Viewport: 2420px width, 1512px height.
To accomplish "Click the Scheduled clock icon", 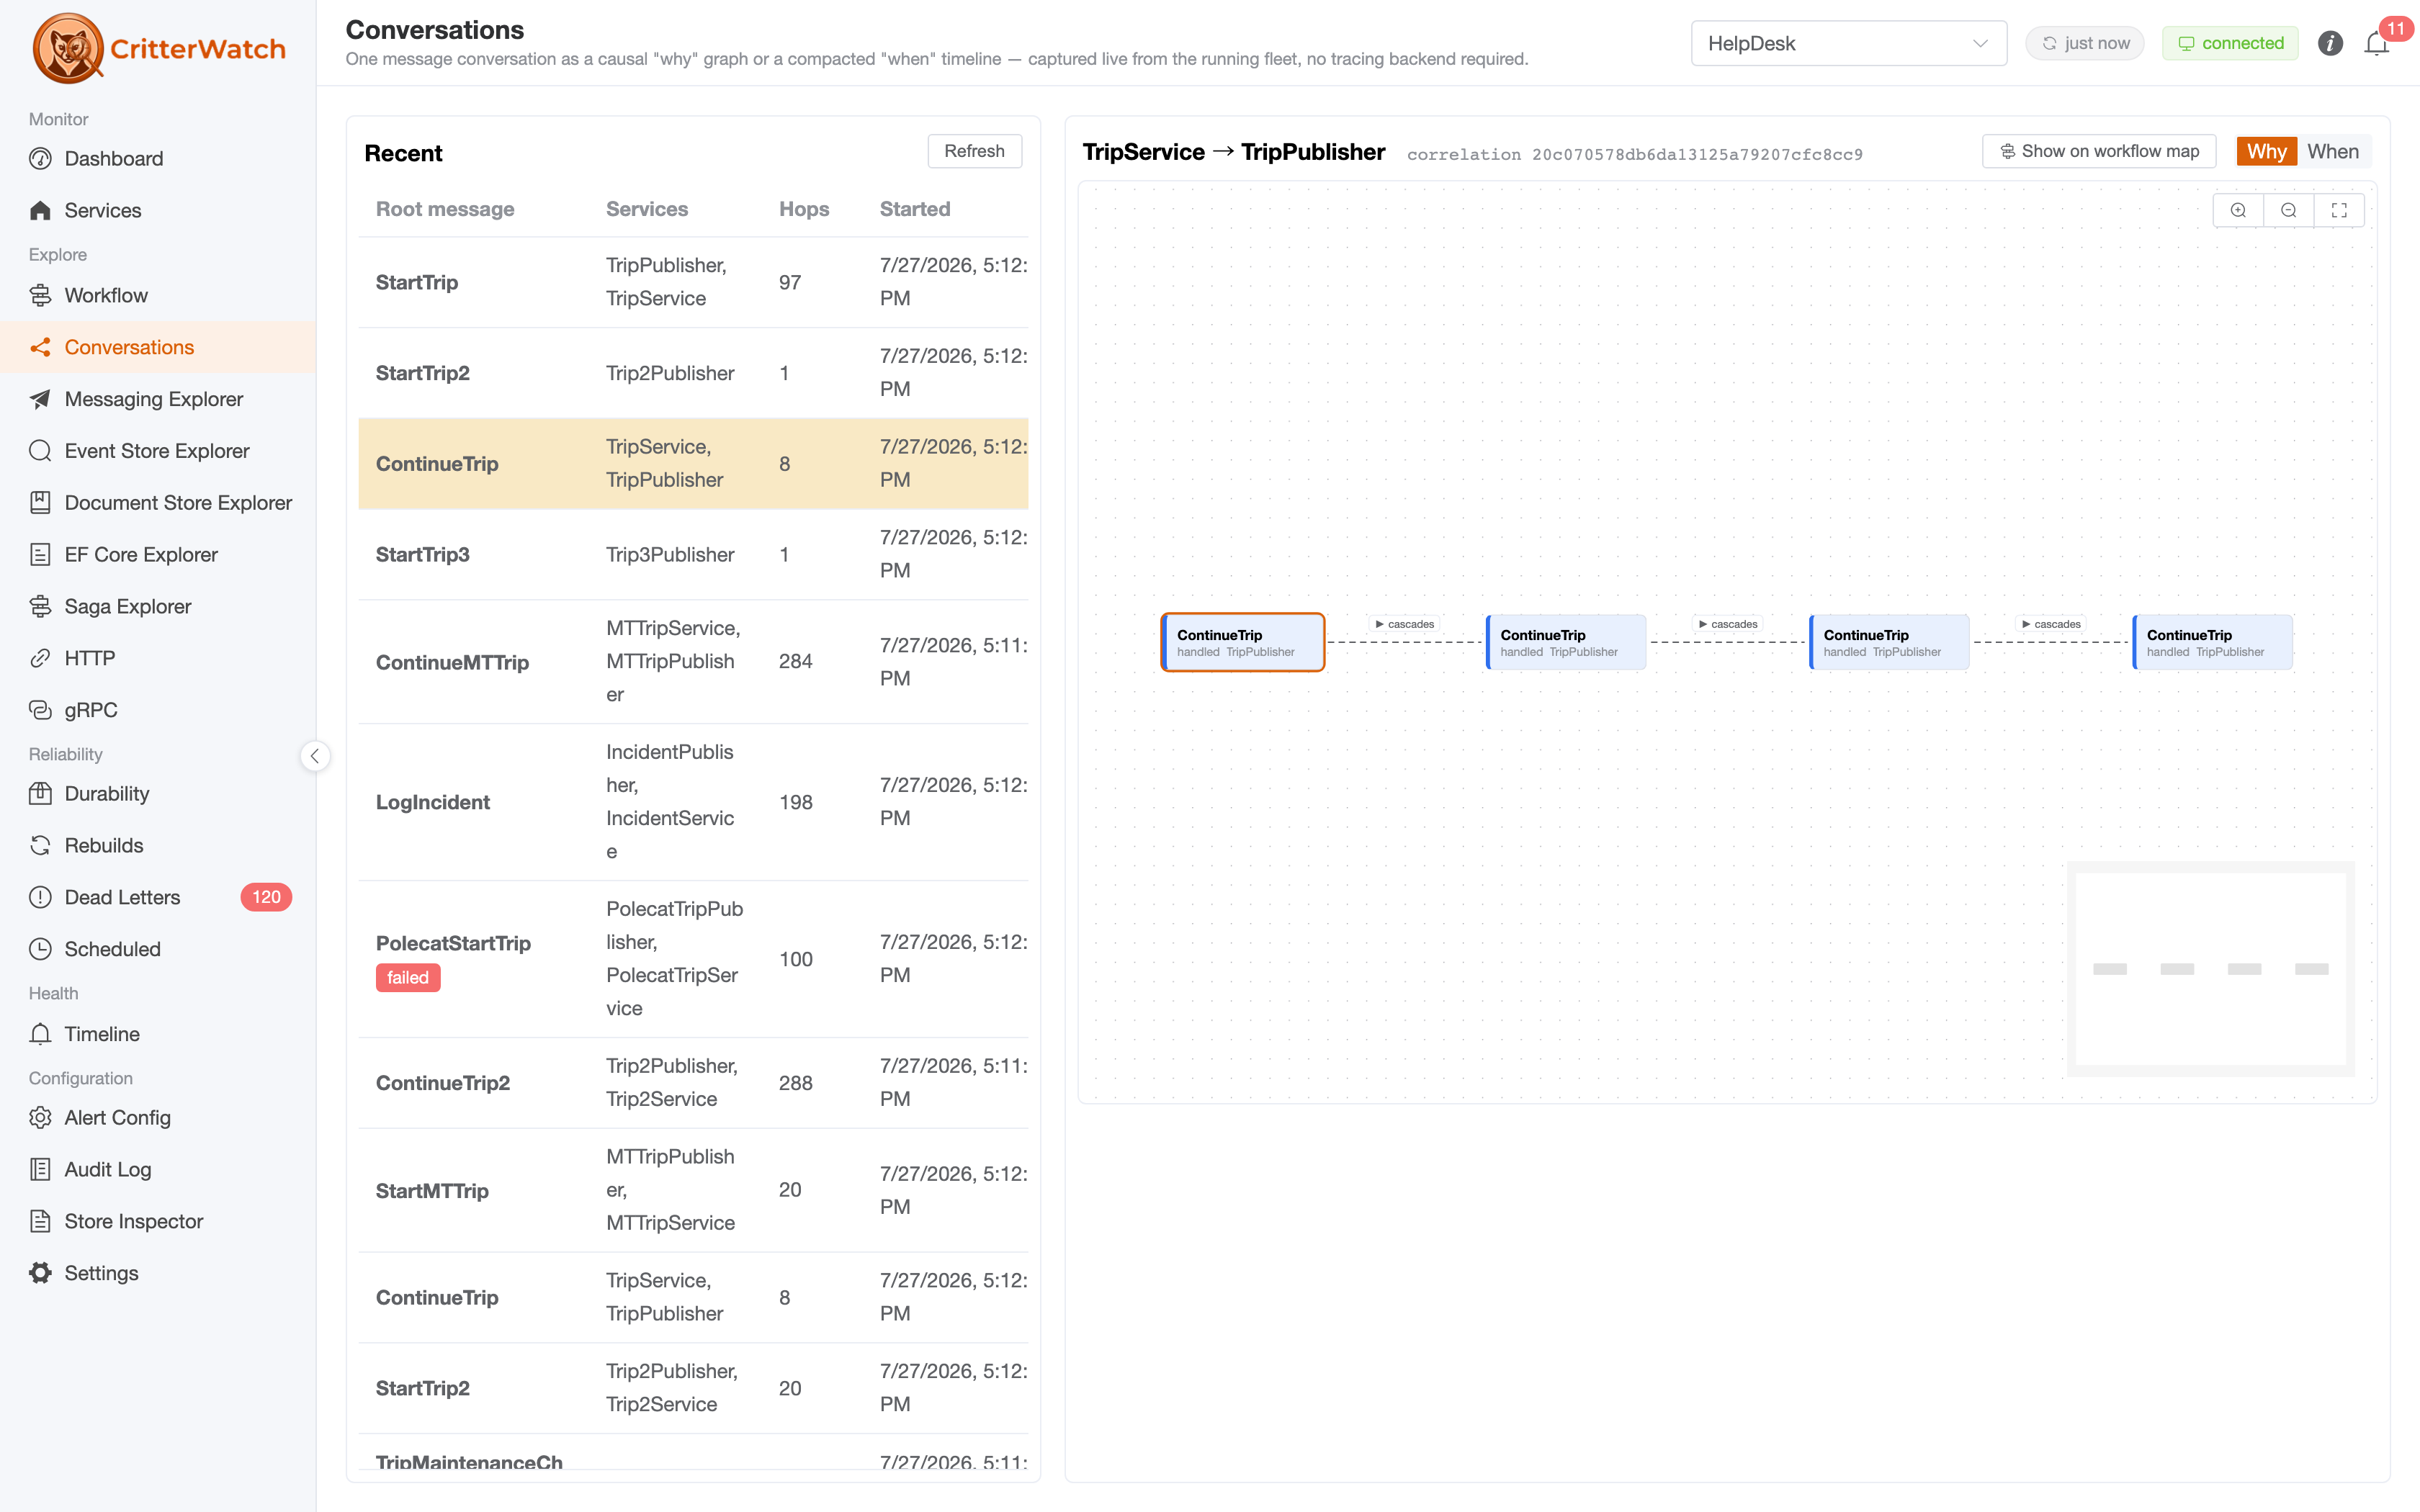I will click(x=40, y=949).
